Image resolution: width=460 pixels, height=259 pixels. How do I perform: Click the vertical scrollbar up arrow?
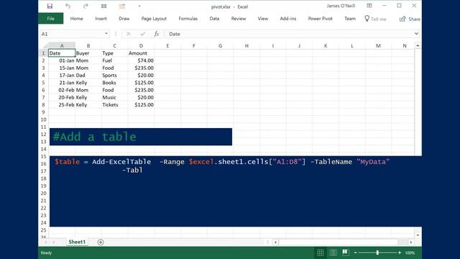[x=418, y=45]
